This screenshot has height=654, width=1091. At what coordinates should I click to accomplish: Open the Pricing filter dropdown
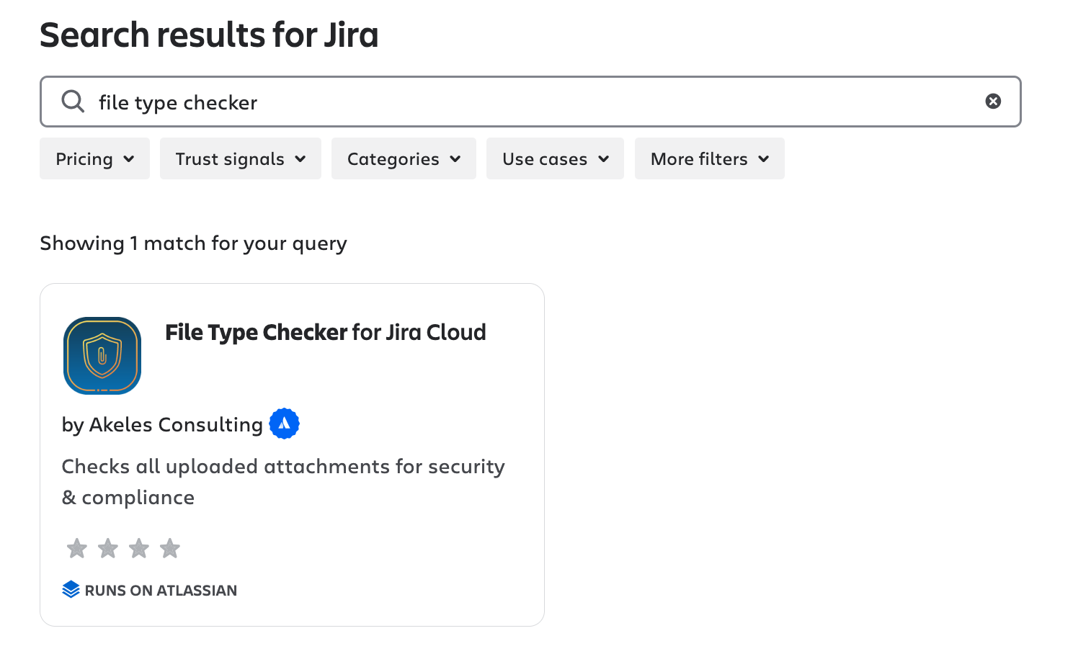94,158
